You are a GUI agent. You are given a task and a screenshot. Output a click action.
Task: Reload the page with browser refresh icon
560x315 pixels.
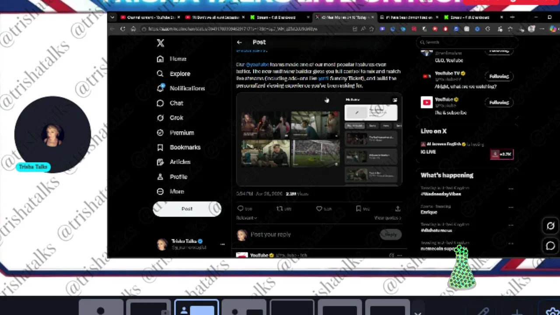[x=122, y=29]
